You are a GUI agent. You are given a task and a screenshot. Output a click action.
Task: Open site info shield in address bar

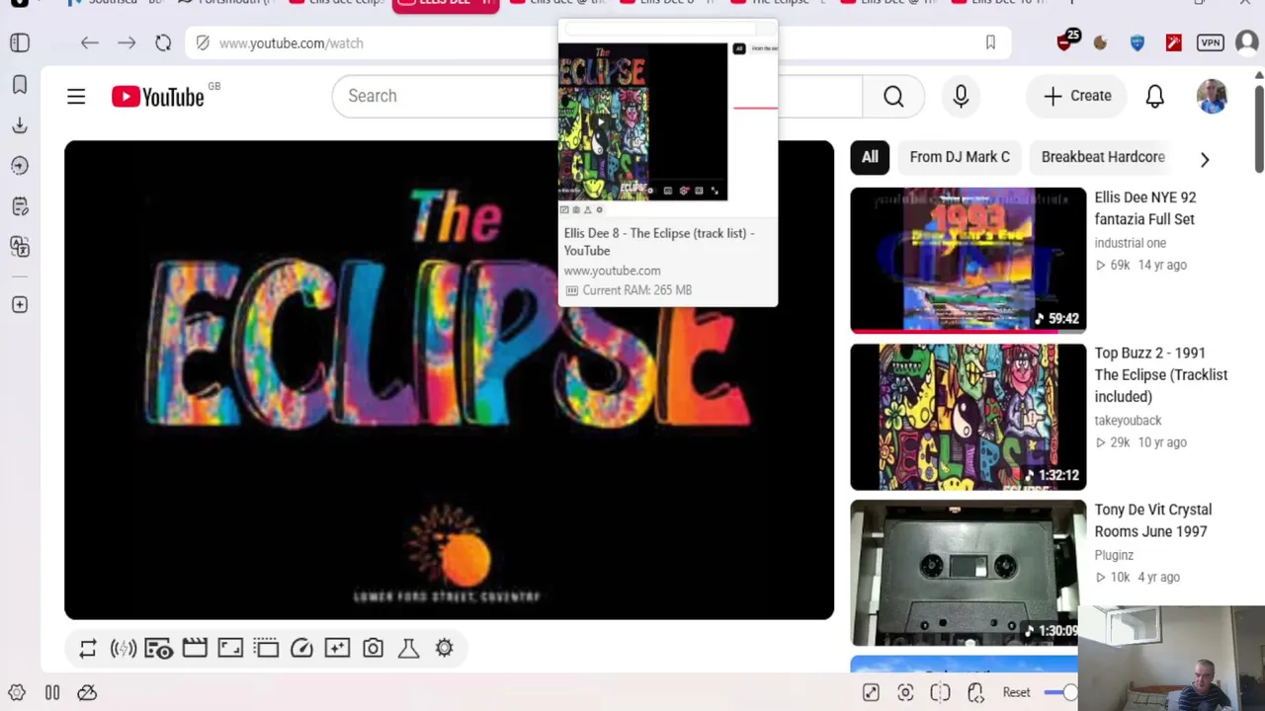[x=203, y=43]
